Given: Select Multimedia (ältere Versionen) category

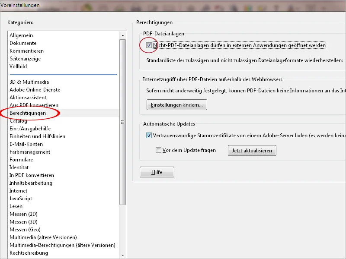Looking at the screenshot, I should click(x=43, y=237).
